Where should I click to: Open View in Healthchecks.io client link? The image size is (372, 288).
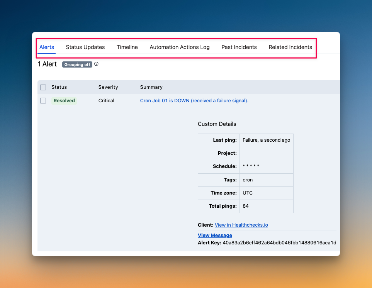click(x=241, y=225)
